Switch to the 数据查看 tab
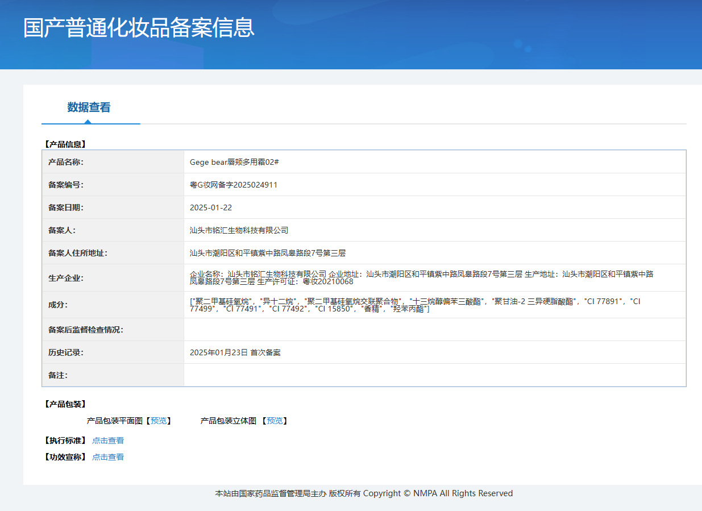This screenshot has height=511, width=702. click(89, 107)
